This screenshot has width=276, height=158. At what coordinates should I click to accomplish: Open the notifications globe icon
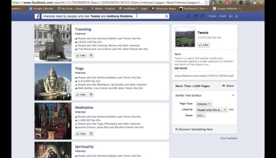click(202, 16)
